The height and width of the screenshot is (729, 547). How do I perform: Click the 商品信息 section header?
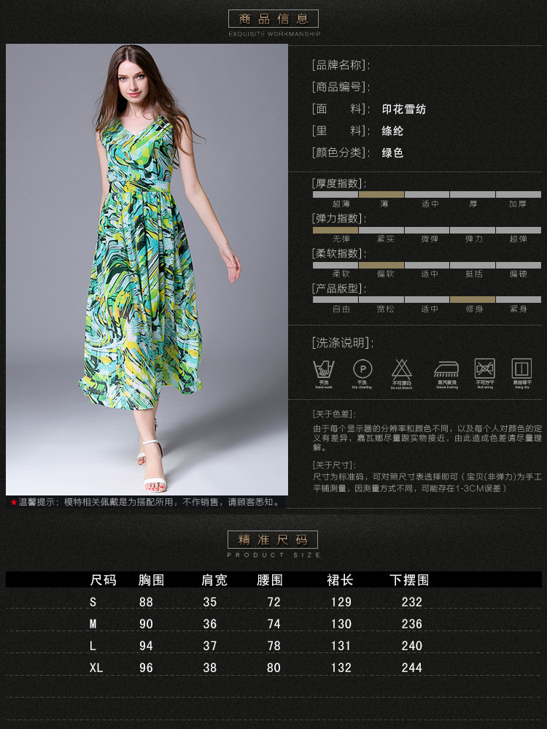click(273, 19)
